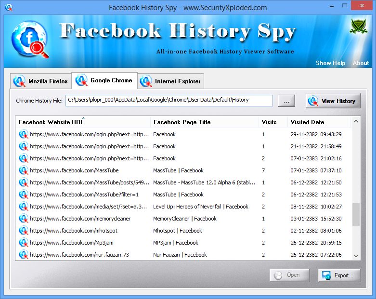
Task: Click date 29-11-2382 09:43:29
Action: pos(316,134)
